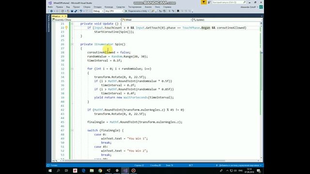
Task: Click the horizontal editor scrollbar
Action: (x=145, y=161)
